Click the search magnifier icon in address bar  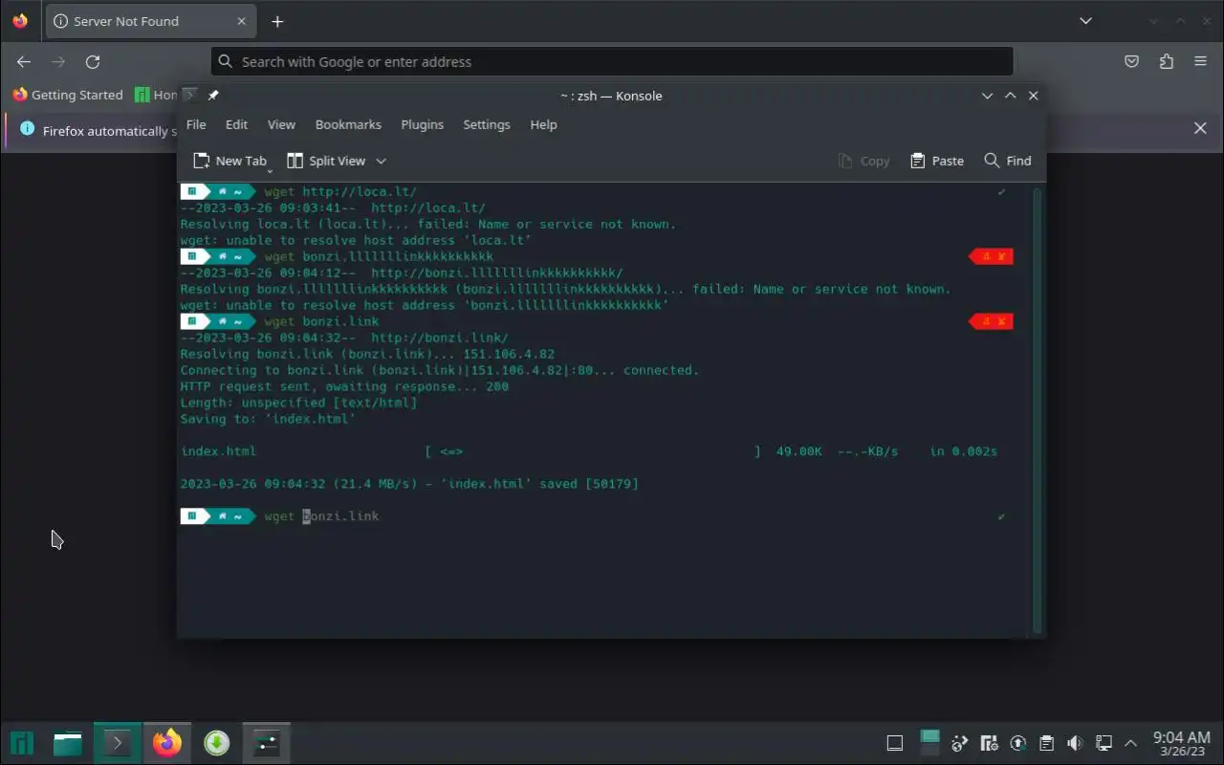225,61
